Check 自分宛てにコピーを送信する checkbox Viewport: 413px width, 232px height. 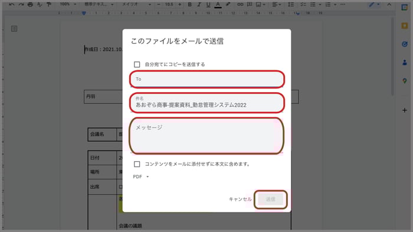click(x=137, y=64)
